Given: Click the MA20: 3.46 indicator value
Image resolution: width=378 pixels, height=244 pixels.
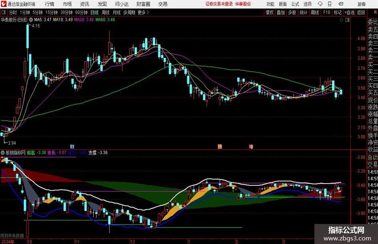Looking at the screenshot, I should click(84, 20).
